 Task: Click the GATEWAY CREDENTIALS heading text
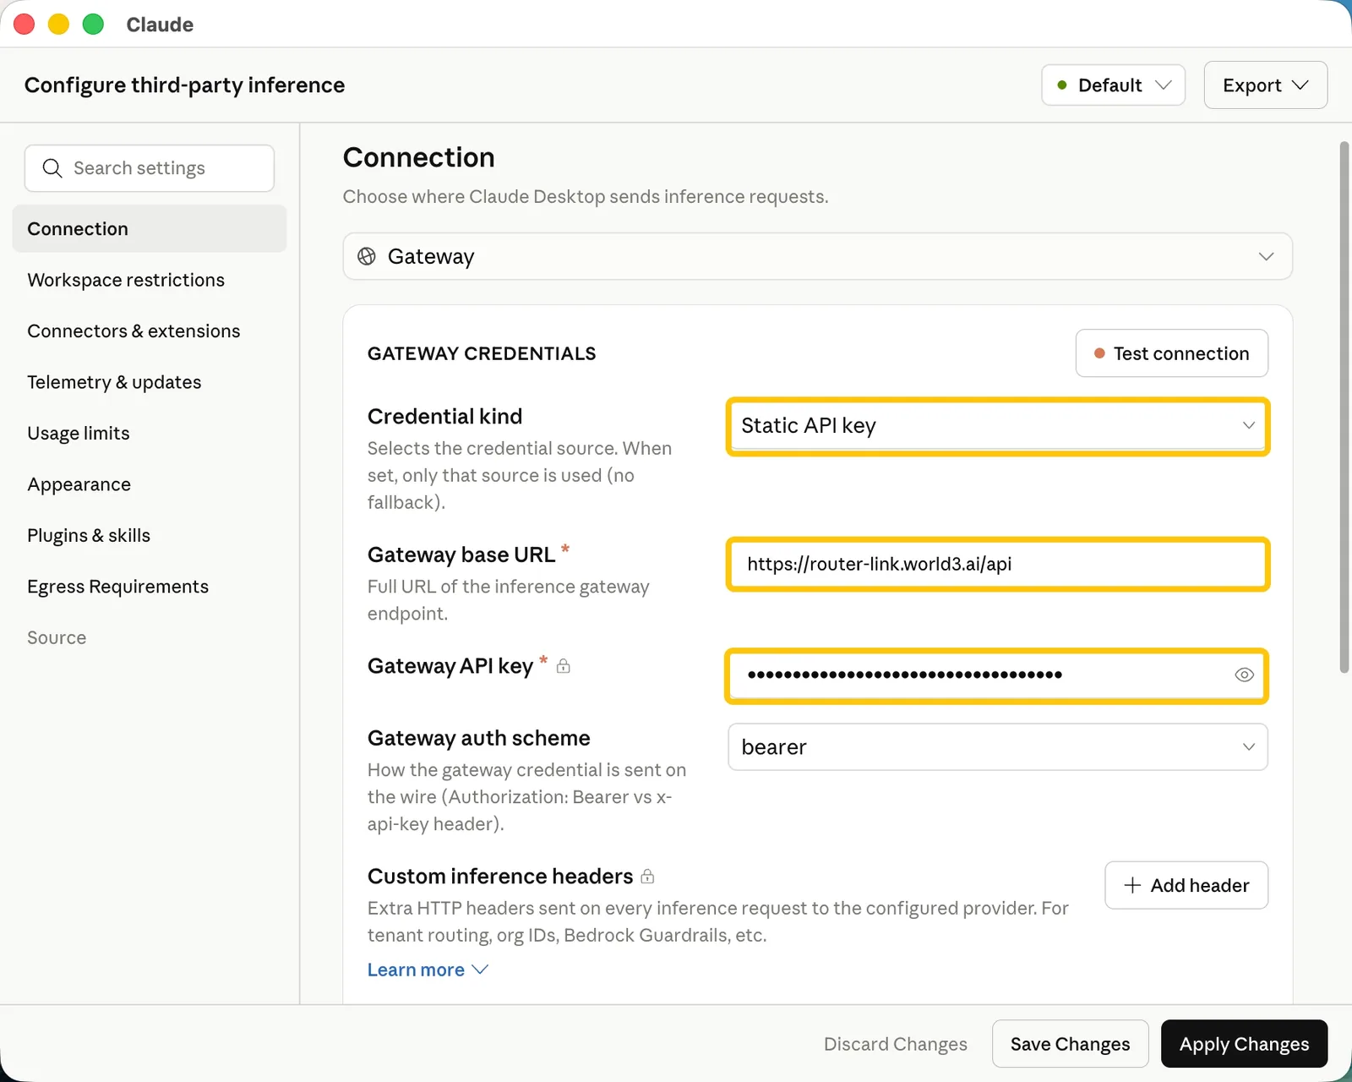point(482,353)
